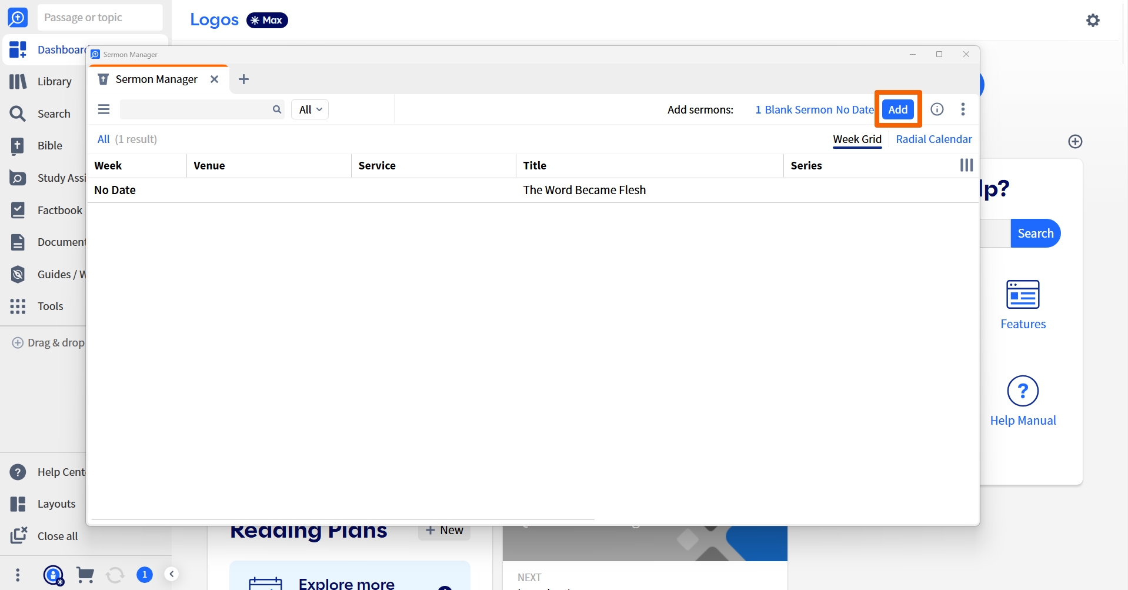Click the Sermon Manager search field
The width and height of the screenshot is (1128, 590).
pyautogui.click(x=195, y=109)
